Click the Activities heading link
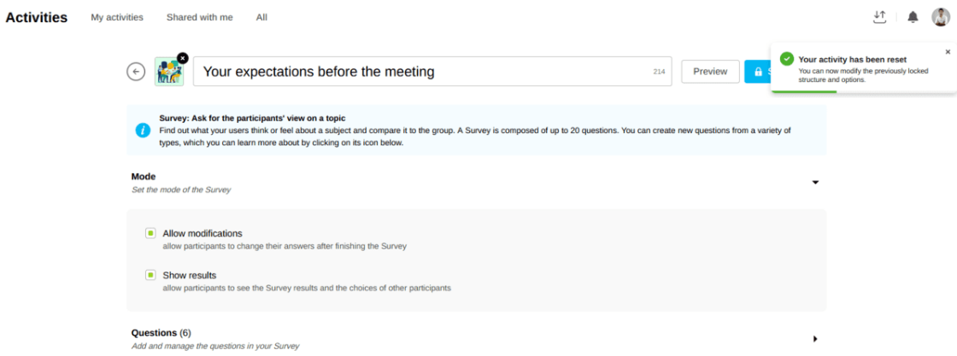This screenshot has height=356, width=957. coord(37,17)
